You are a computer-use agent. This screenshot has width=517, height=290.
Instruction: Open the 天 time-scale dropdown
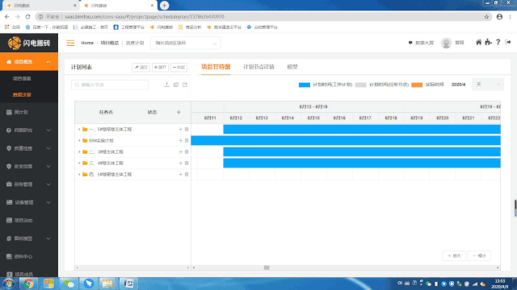click(x=488, y=85)
